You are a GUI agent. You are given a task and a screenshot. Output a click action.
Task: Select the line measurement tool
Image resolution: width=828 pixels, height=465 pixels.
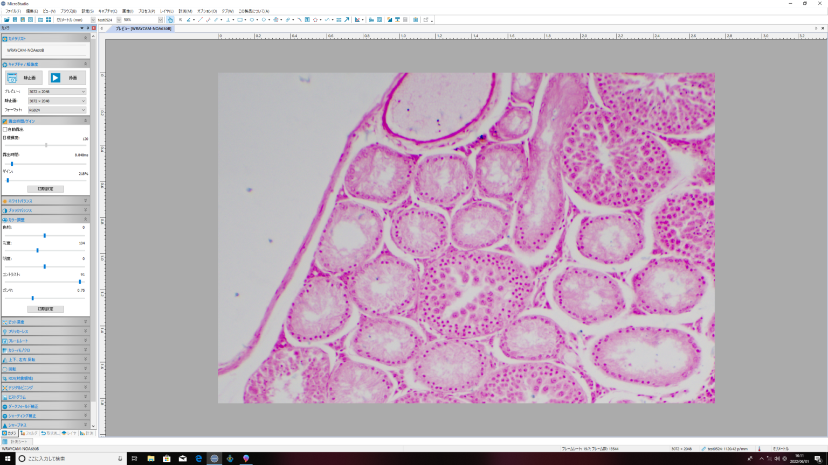point(200,20)
